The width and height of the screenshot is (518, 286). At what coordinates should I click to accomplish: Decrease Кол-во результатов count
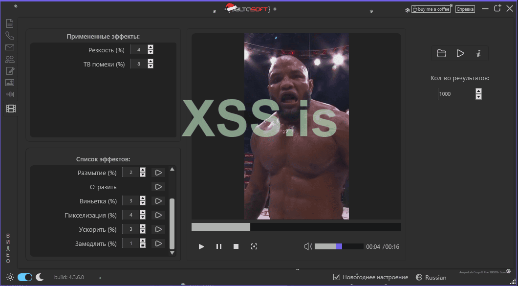coord(478,96)
